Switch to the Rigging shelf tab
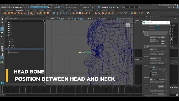The height and width of the screenshot is (101, 179). (35, 11)
